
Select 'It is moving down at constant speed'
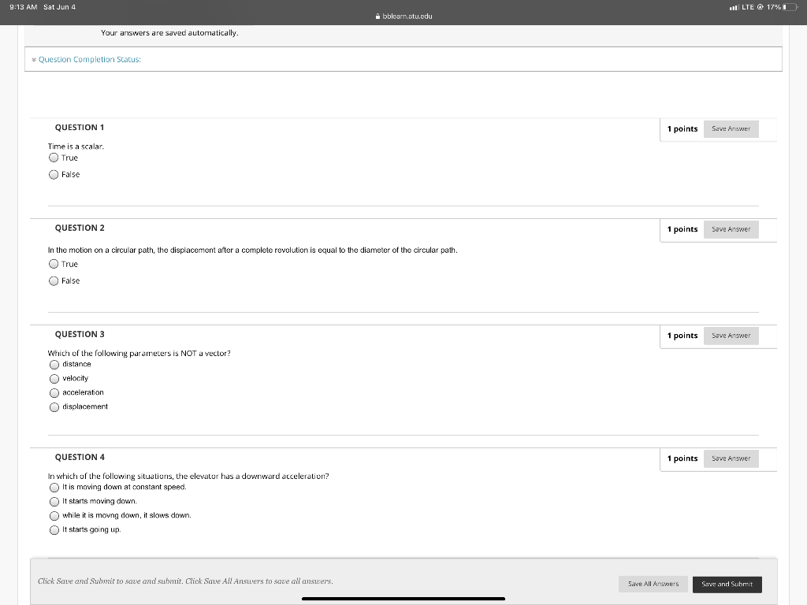[54, 487]
